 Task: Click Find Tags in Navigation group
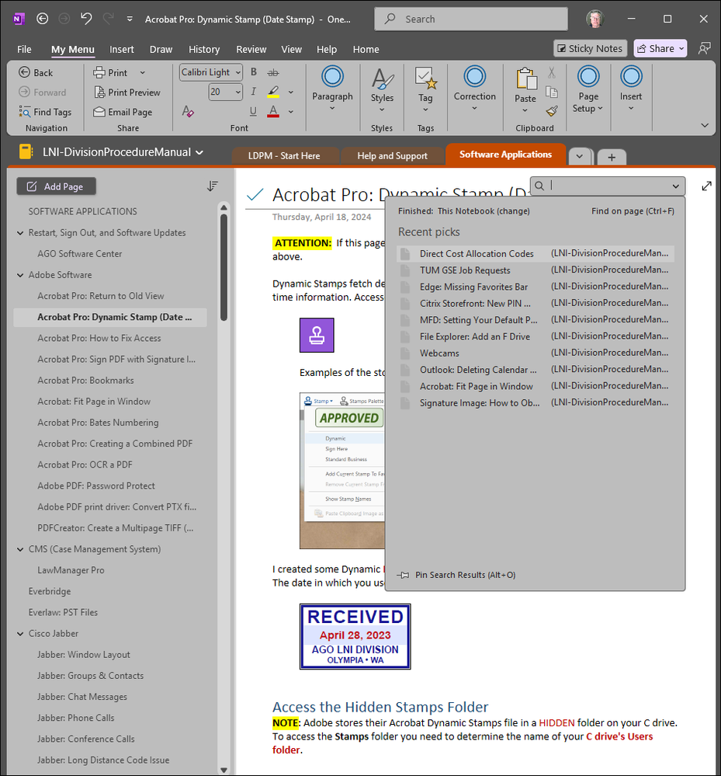click(x=46, y=113)
